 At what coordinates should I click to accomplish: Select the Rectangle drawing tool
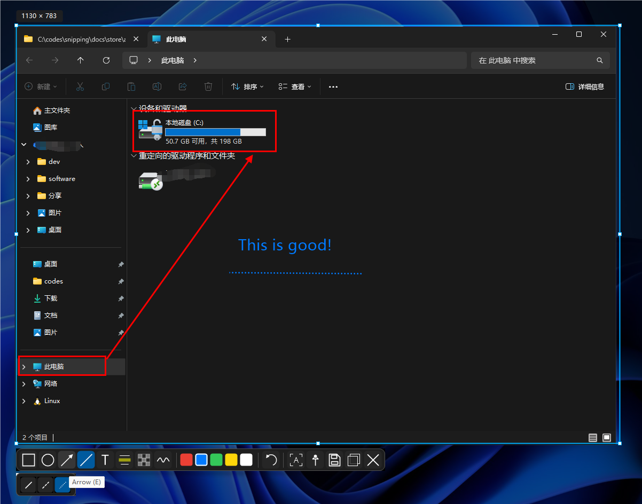[x=29, y=460]
